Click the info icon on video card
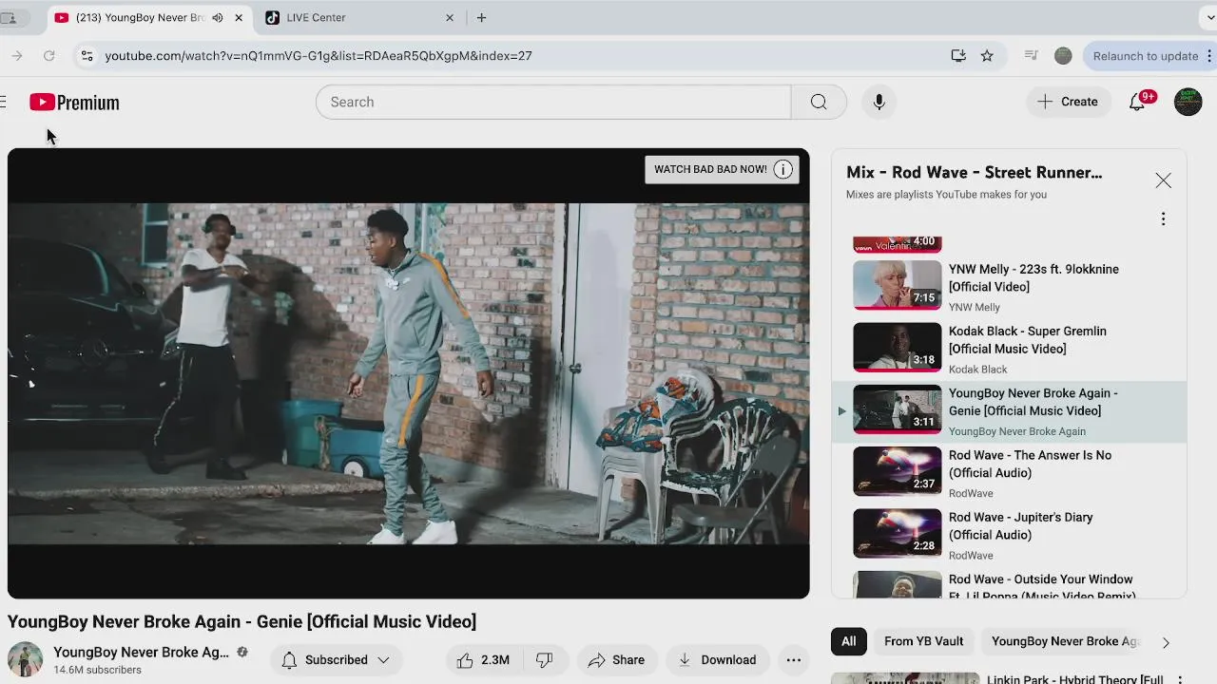1217x684 pixels. tap(782, 169)
